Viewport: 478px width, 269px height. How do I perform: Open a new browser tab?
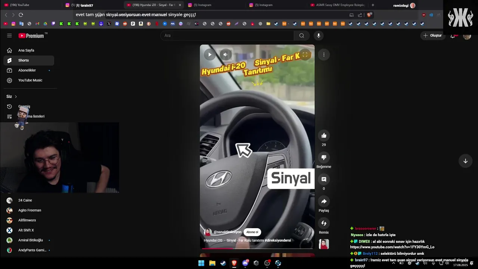tap(373, 5)
